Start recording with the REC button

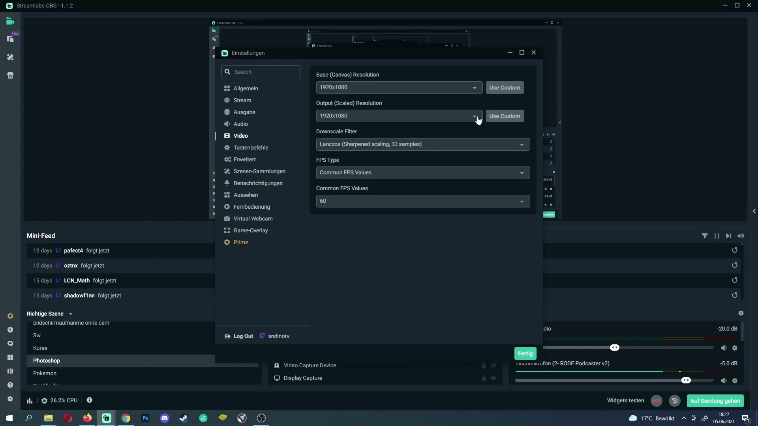point(657,401)
